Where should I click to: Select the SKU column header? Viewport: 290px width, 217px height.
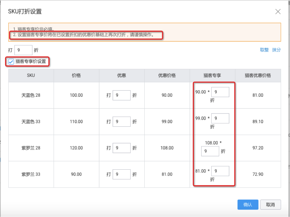(x=31, y=75)
